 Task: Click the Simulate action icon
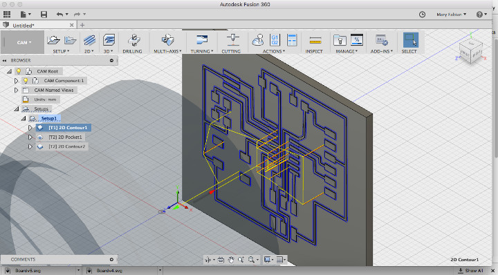tap(258, 40)
